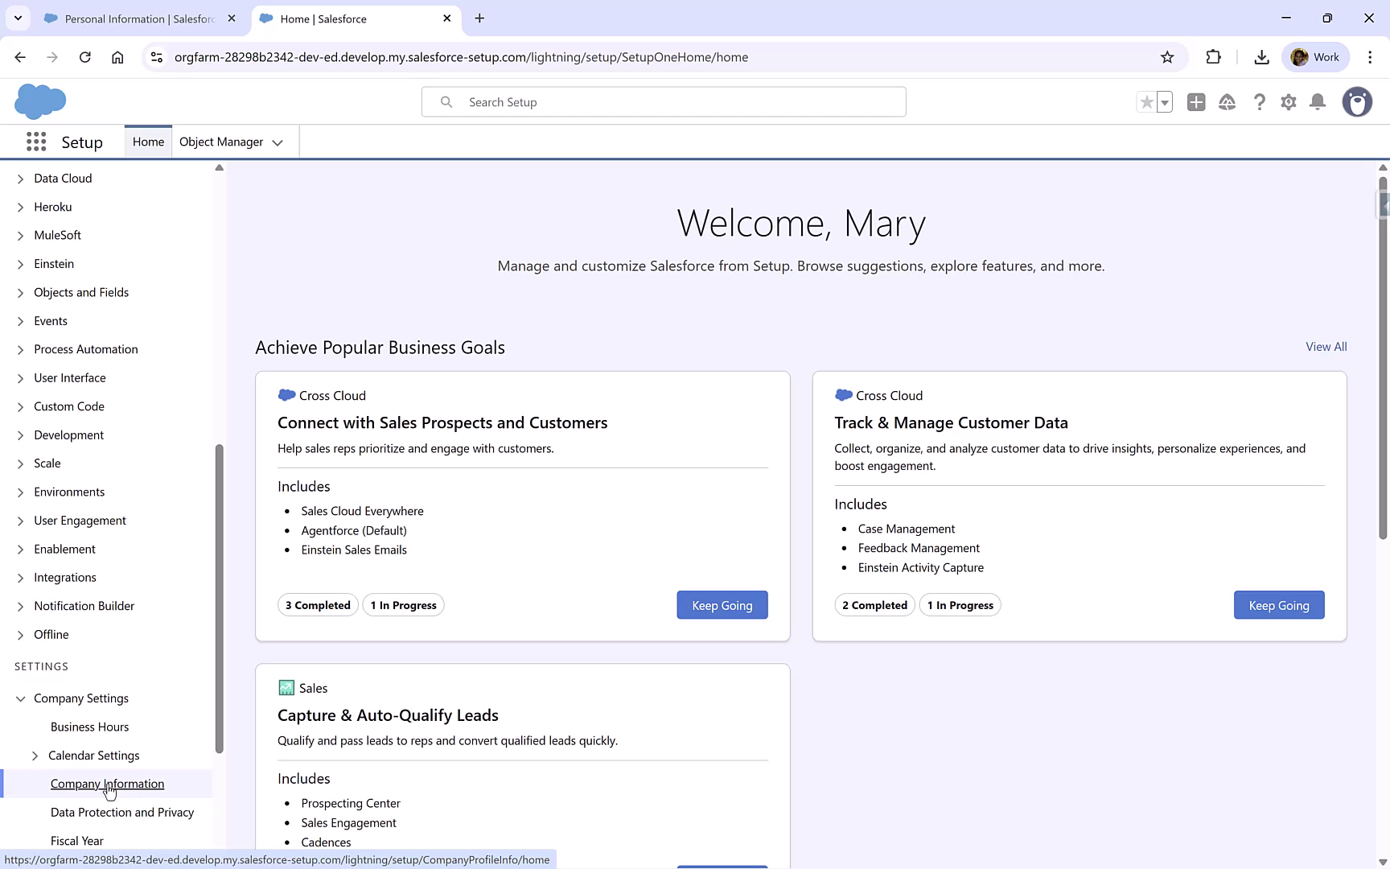Screen dimensions: 1390x869
Task: Expand the Process Automation section
Action: pyautogui.click(x=20, y=349)
